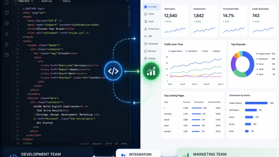Click the Traffic icon in the sidebar

(x=146, y=14)
